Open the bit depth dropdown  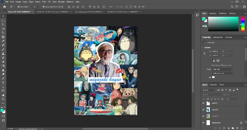(222, 73)
